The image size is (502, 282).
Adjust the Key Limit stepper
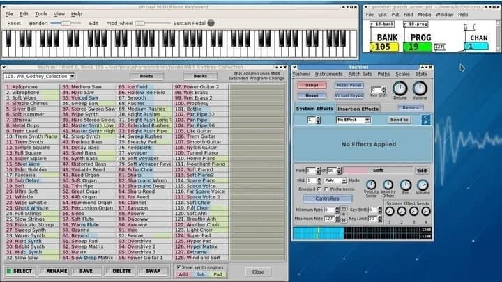(380, 219)
